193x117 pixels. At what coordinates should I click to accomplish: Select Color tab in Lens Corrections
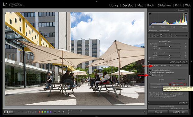coord(171,66)
